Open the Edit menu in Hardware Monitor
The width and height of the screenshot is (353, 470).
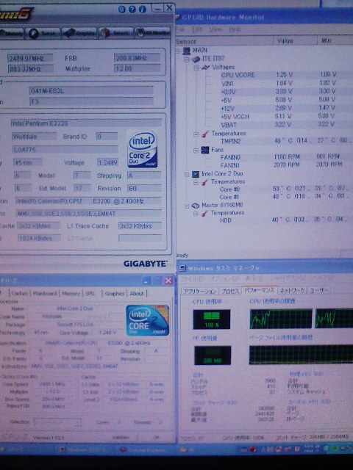pyautogui.click(x=197, y=29)
